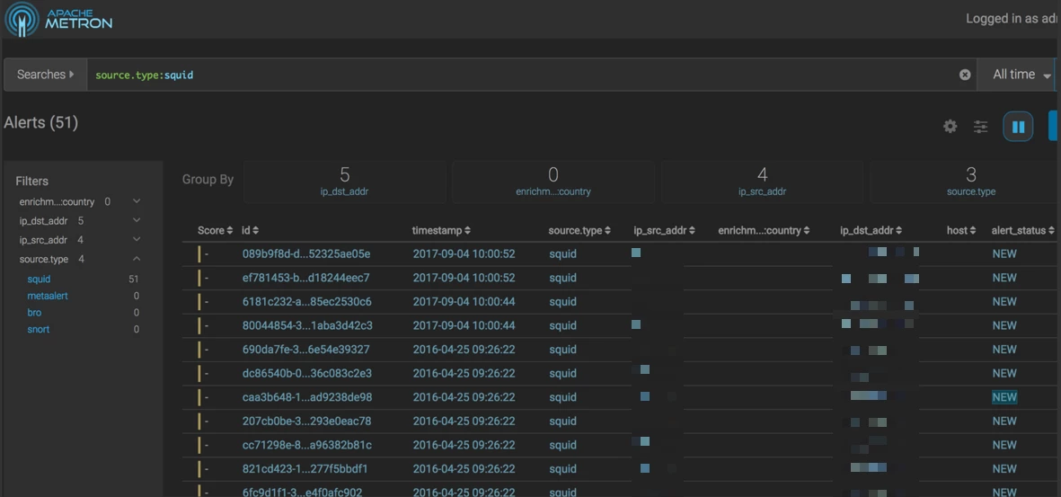
Task: Click the highlighted NEW status in caa3b648 row
Action: click(1004, 396)
